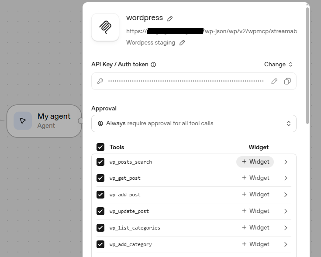Screen dimensions: 321x257
Task: Edit the Wordpess staging description pencil icon
Action: 182,43
